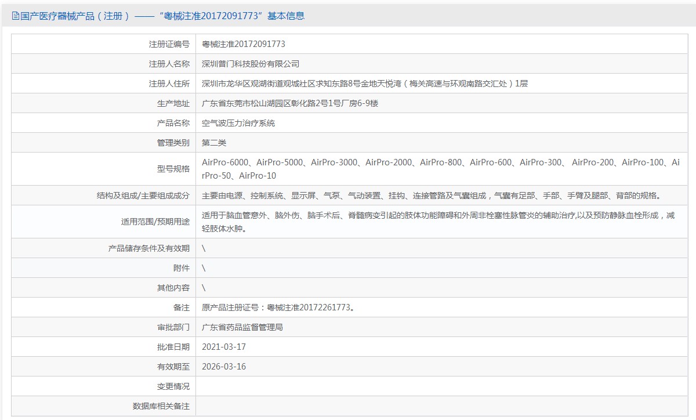Select the expiry date 2026-03-16
The height and width of the screenshot is (420, 696).
[224, 367]
